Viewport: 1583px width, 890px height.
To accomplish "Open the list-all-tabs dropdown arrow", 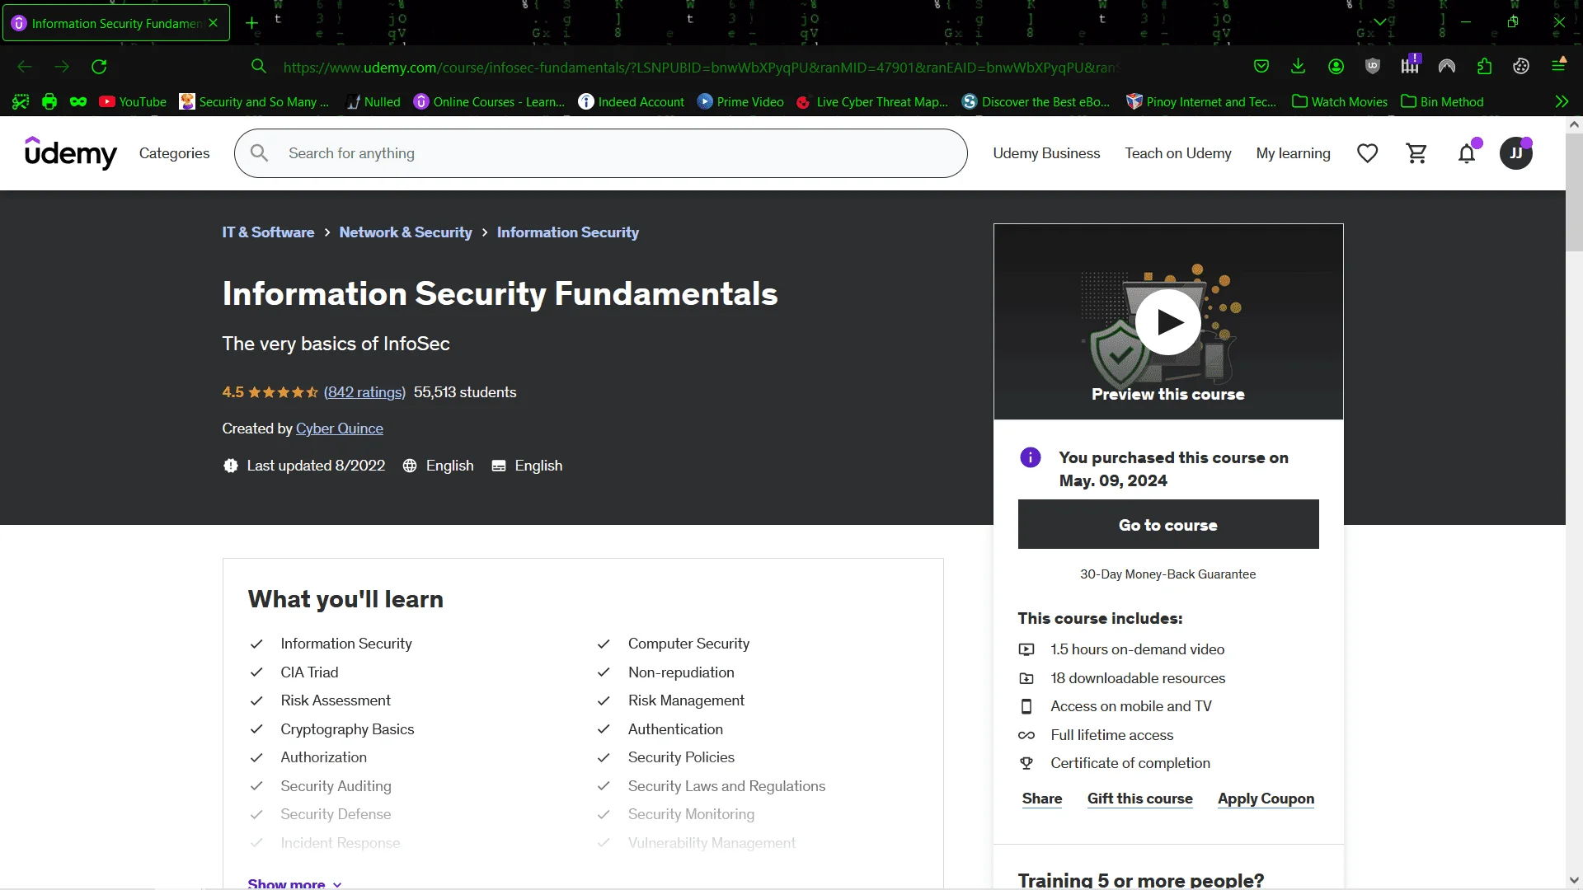I will 1379,22.
